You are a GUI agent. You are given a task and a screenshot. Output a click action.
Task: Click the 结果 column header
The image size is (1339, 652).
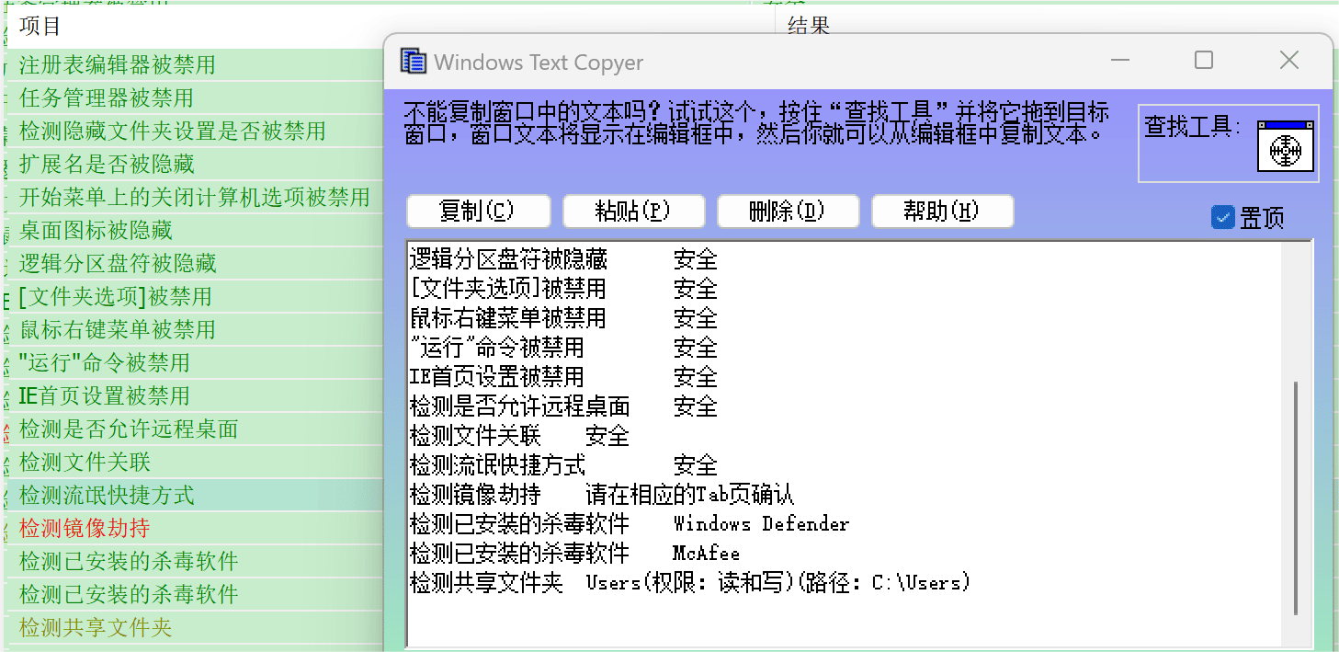[809, 27]
